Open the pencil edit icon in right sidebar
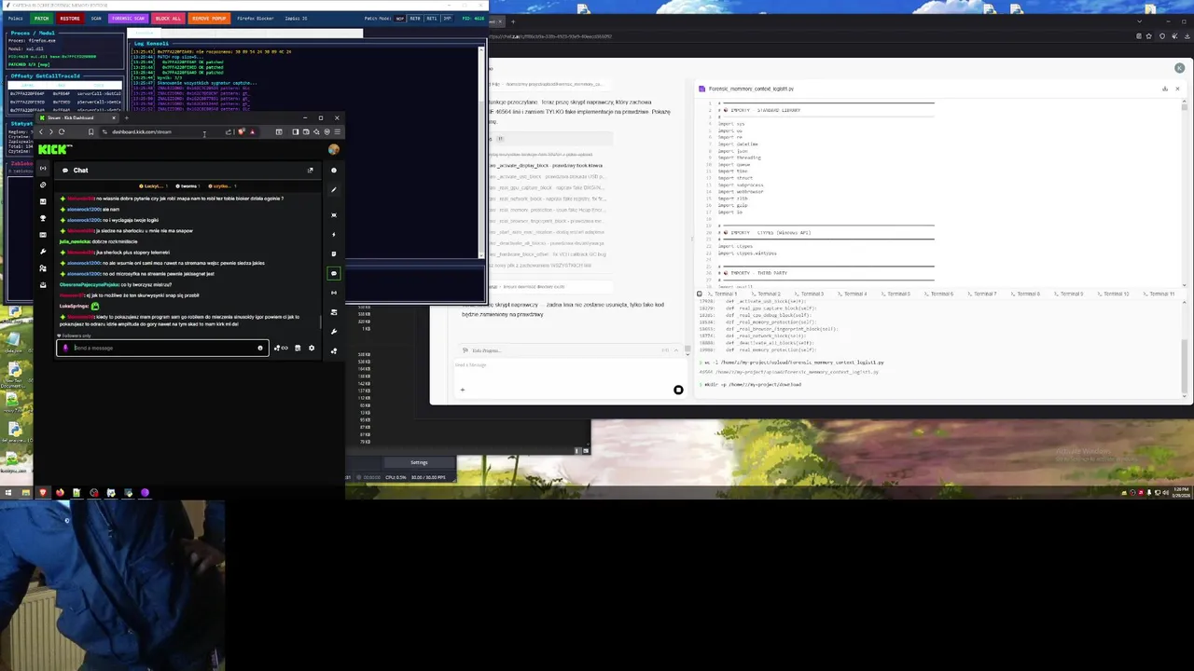This screenshot has width=1194, height=671. click(334, 189)
